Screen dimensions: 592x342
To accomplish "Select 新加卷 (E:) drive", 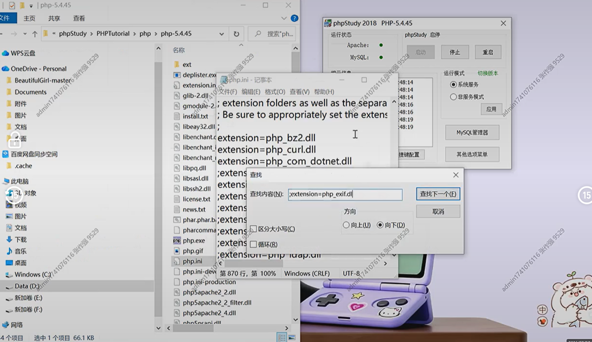I will (28, 298).
